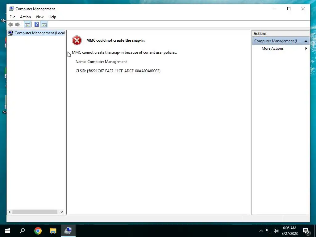Viewport: 316px width, 237px height.
Task: Click the tree pane scrollbar left arrow
Action: coord(10,212)
